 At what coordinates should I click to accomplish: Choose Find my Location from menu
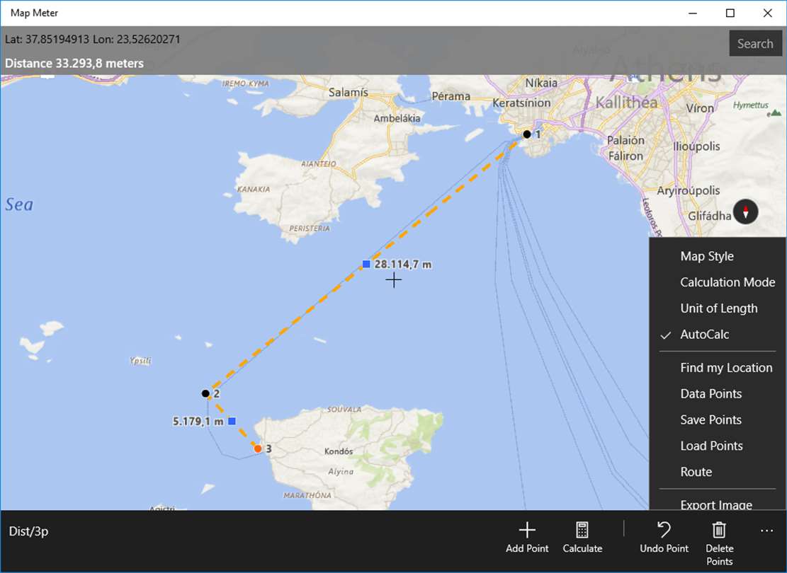coord(718,367)
